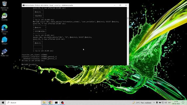Open the network tray icon
Image resolution: width=187 pixels, height=105 pixels.
(163, 103)
